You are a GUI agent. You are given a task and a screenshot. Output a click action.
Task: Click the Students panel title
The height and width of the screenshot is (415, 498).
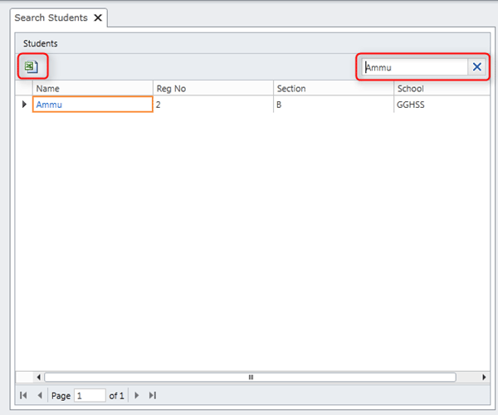(41, 43)
